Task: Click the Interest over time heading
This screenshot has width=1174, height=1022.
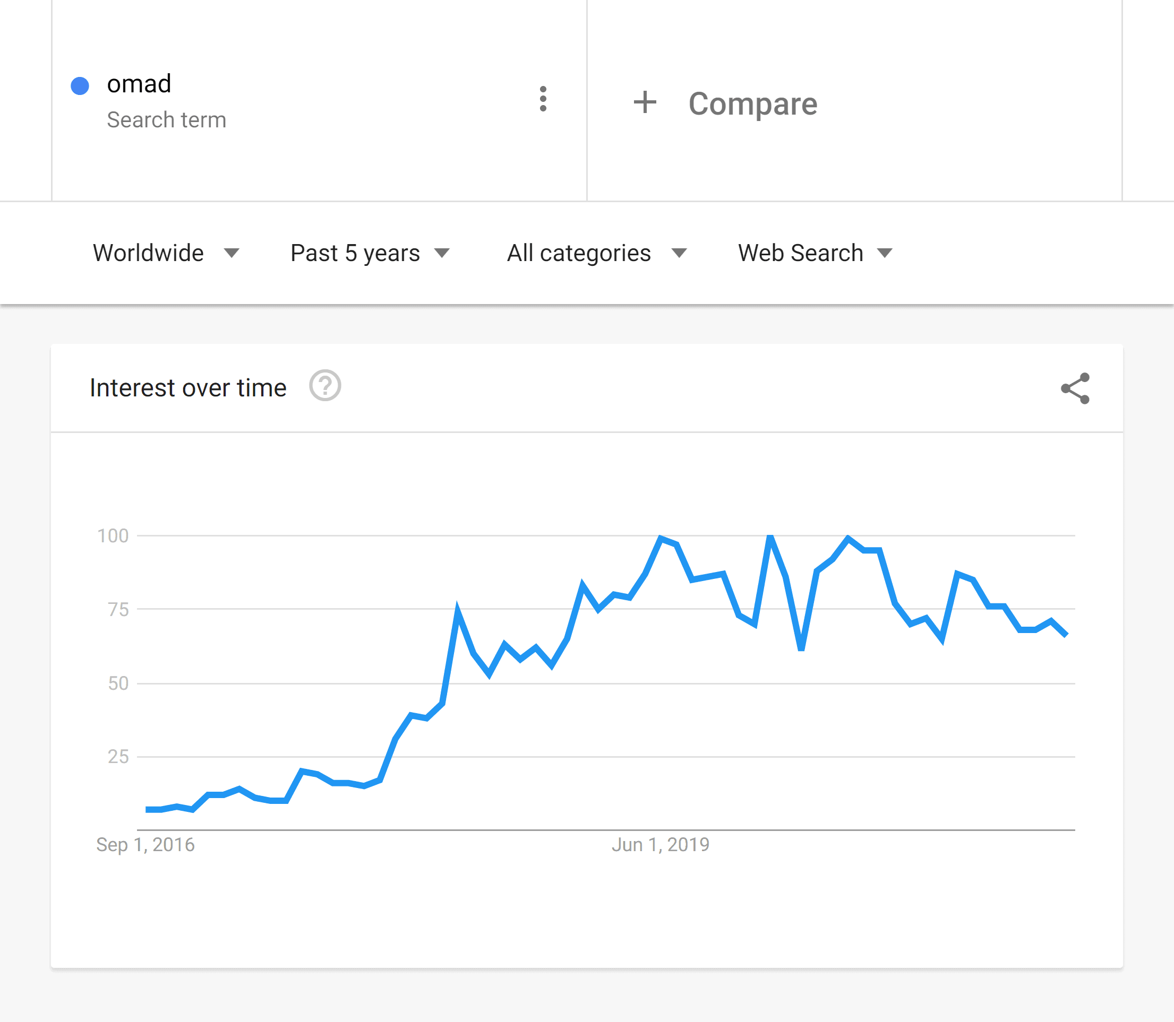Action: click(x=188, y=387)
